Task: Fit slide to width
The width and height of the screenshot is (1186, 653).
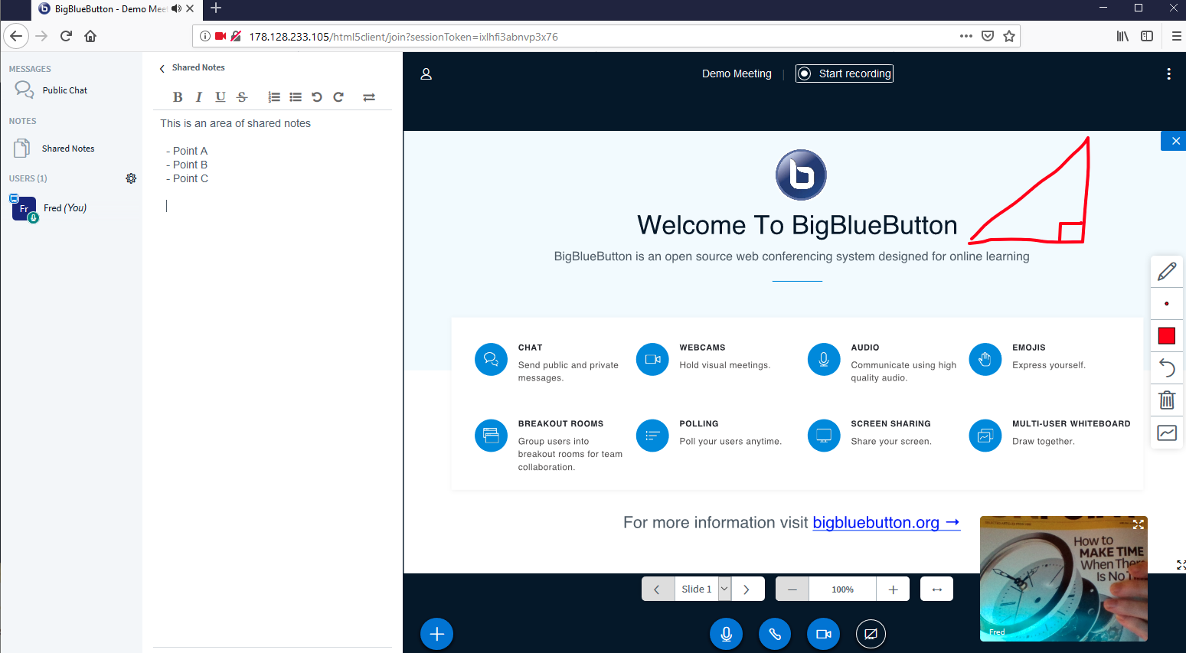Action: click(x=937, y=589)
